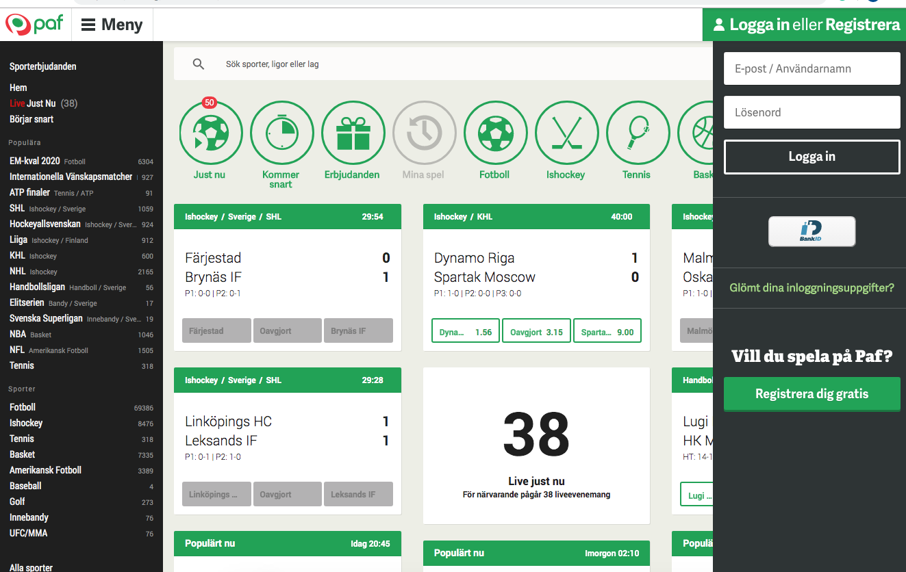Open the Meny hamburger menu

point(112,25)
